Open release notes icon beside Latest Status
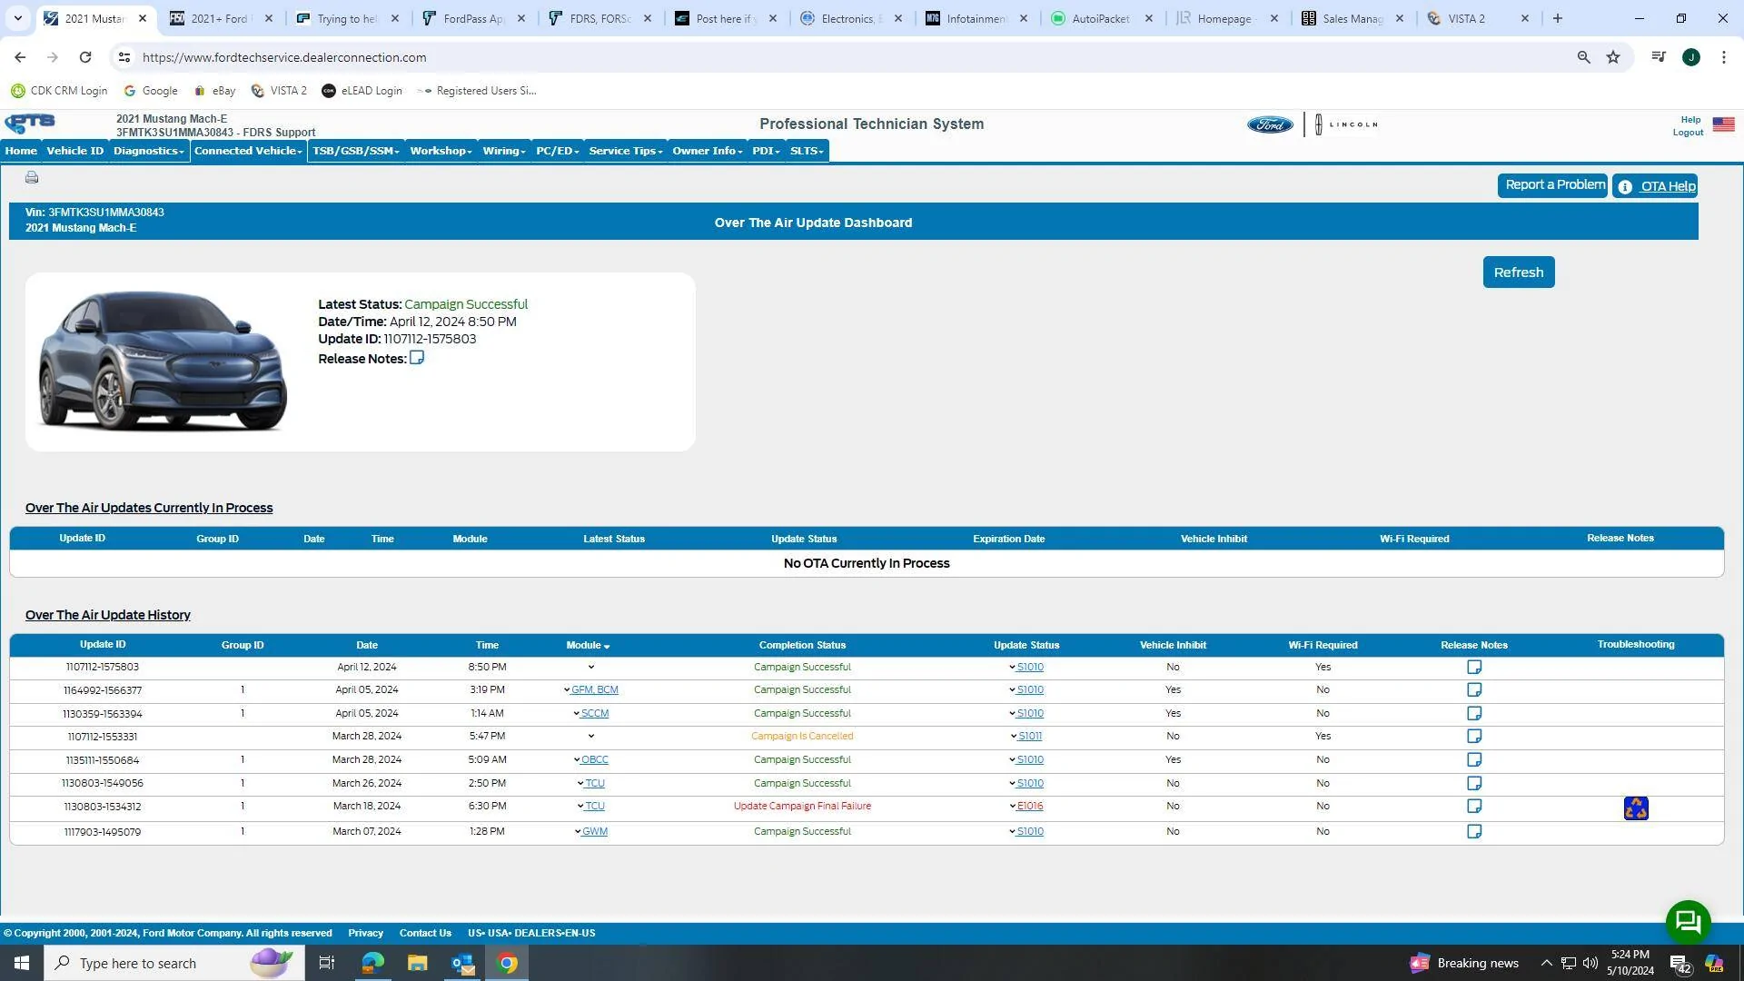 417,358
